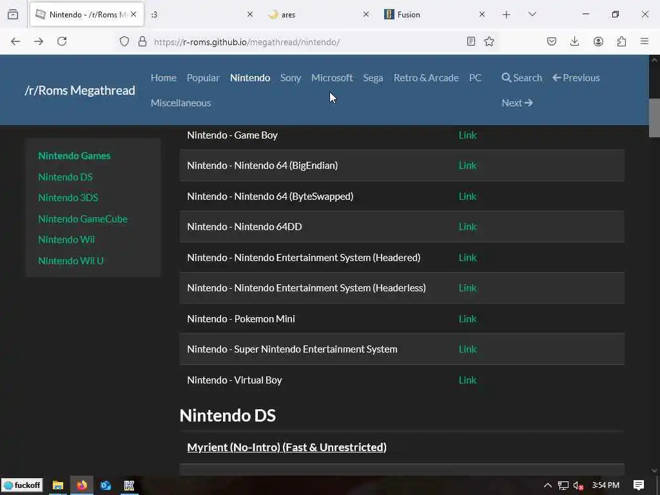The width and height of the screenshot is (660, 495).
Task: Select Nintendo in the navigation bar
Action: [x=250, y=78]
